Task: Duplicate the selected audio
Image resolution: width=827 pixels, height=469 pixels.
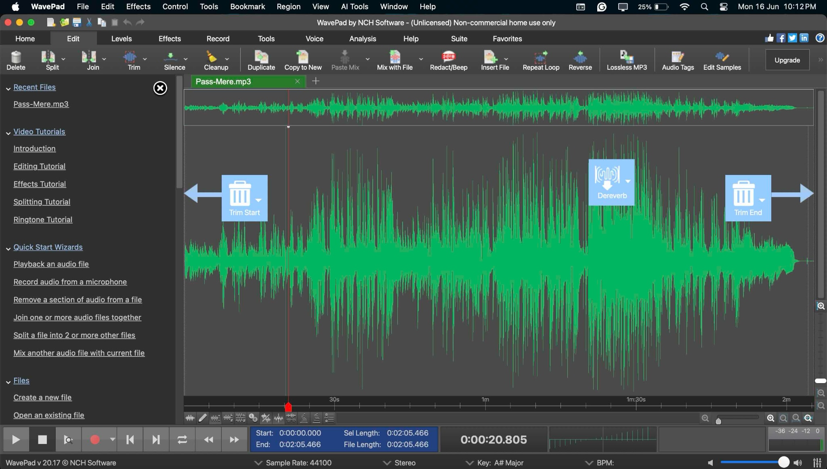Action: 261,60
